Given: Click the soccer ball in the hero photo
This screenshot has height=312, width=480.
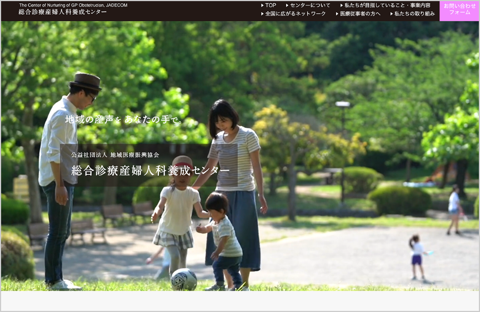Looking at the screenshot, I should coord(183,279).
